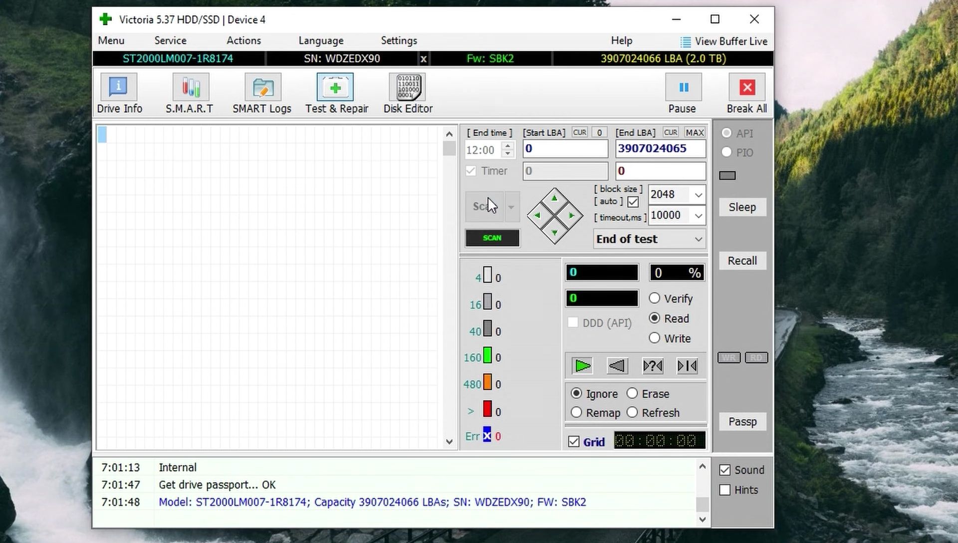Click the Sleep button

tap(742, 207)
